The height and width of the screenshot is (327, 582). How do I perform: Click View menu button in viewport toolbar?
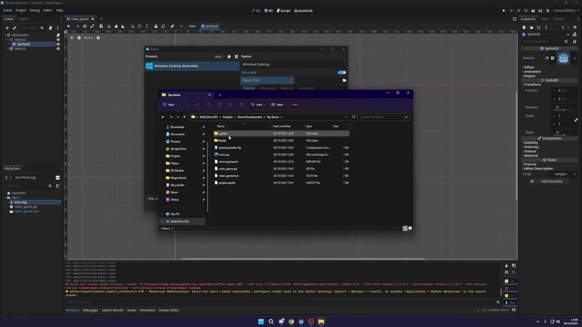[192, 26]
